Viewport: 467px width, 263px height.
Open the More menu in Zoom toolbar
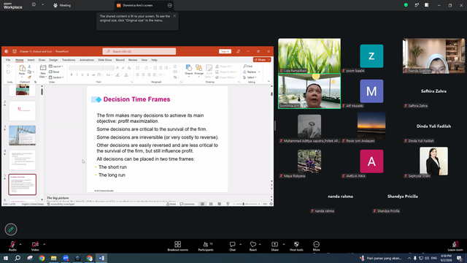316,246
